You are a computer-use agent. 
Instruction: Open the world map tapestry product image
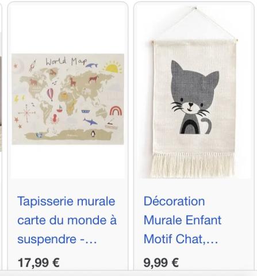pyautogui.click(x=68, y=99)
